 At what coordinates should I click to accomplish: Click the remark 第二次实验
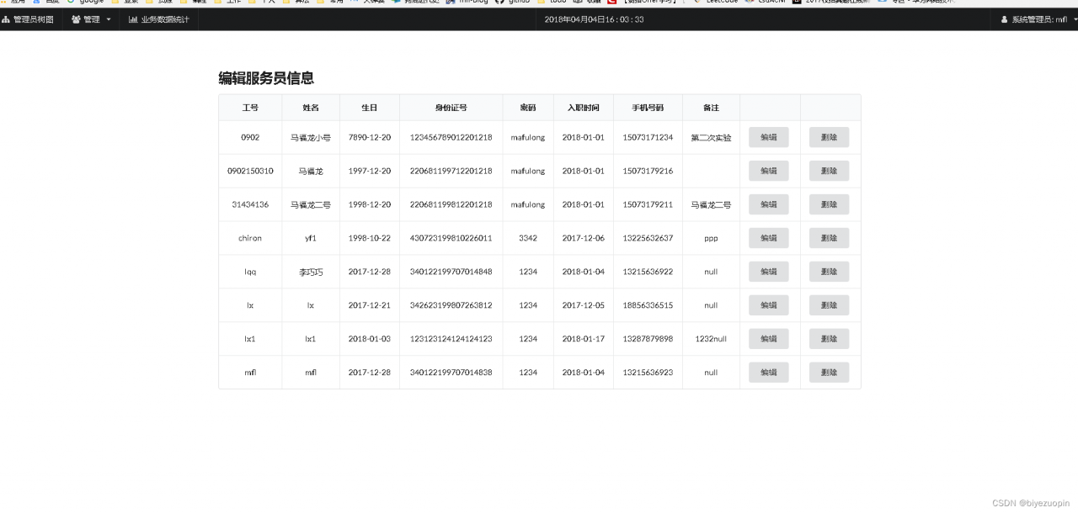click(712, 137)
